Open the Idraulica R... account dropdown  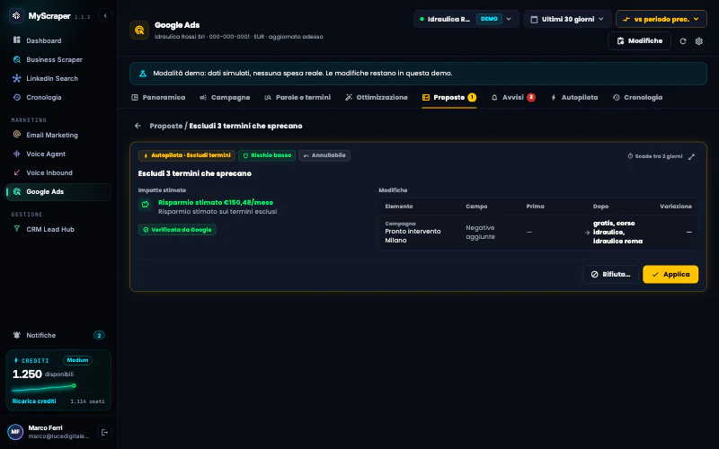[x=466, y=19]
